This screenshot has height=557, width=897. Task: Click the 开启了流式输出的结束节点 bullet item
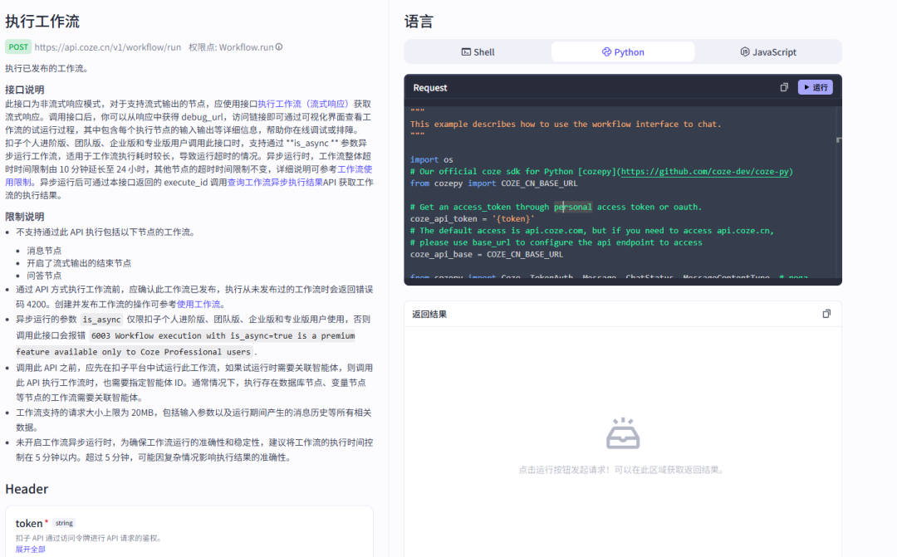79,263
